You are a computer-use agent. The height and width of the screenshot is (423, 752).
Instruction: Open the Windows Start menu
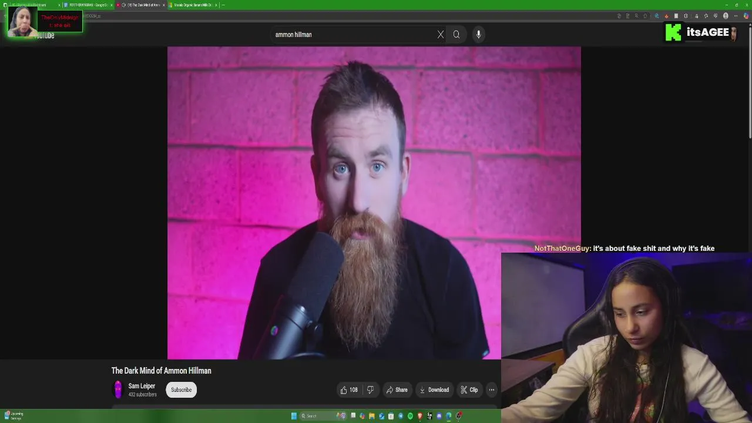click(294, 416)
